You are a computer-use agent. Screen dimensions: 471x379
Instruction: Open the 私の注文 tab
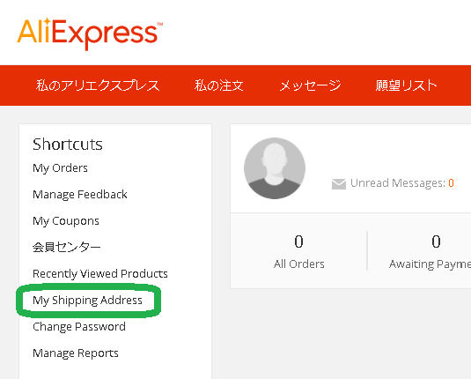coord(219,85)
